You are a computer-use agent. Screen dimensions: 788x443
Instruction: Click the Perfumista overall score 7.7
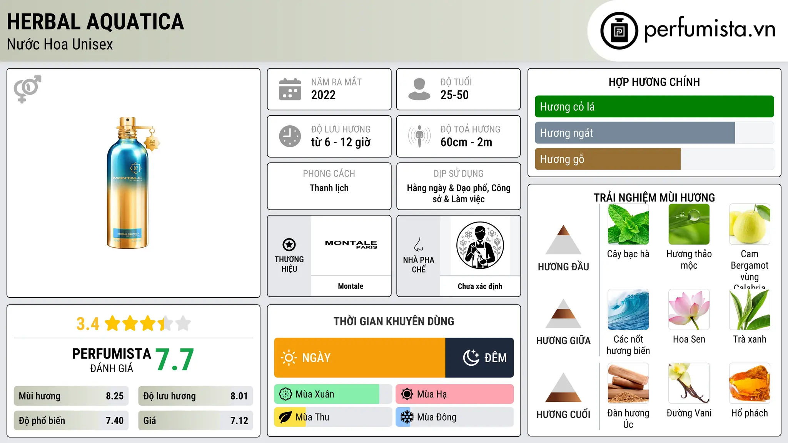point(175,360)
